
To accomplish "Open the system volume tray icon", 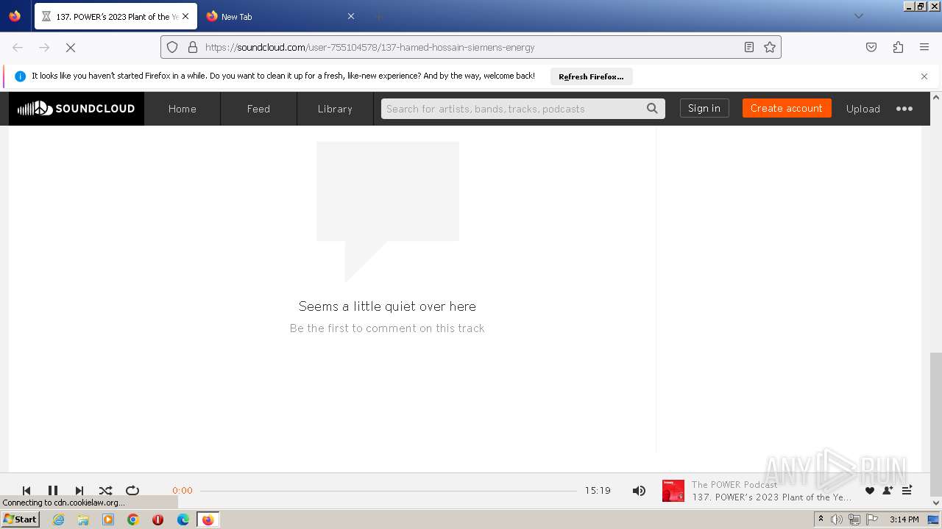I will [837, 519].
